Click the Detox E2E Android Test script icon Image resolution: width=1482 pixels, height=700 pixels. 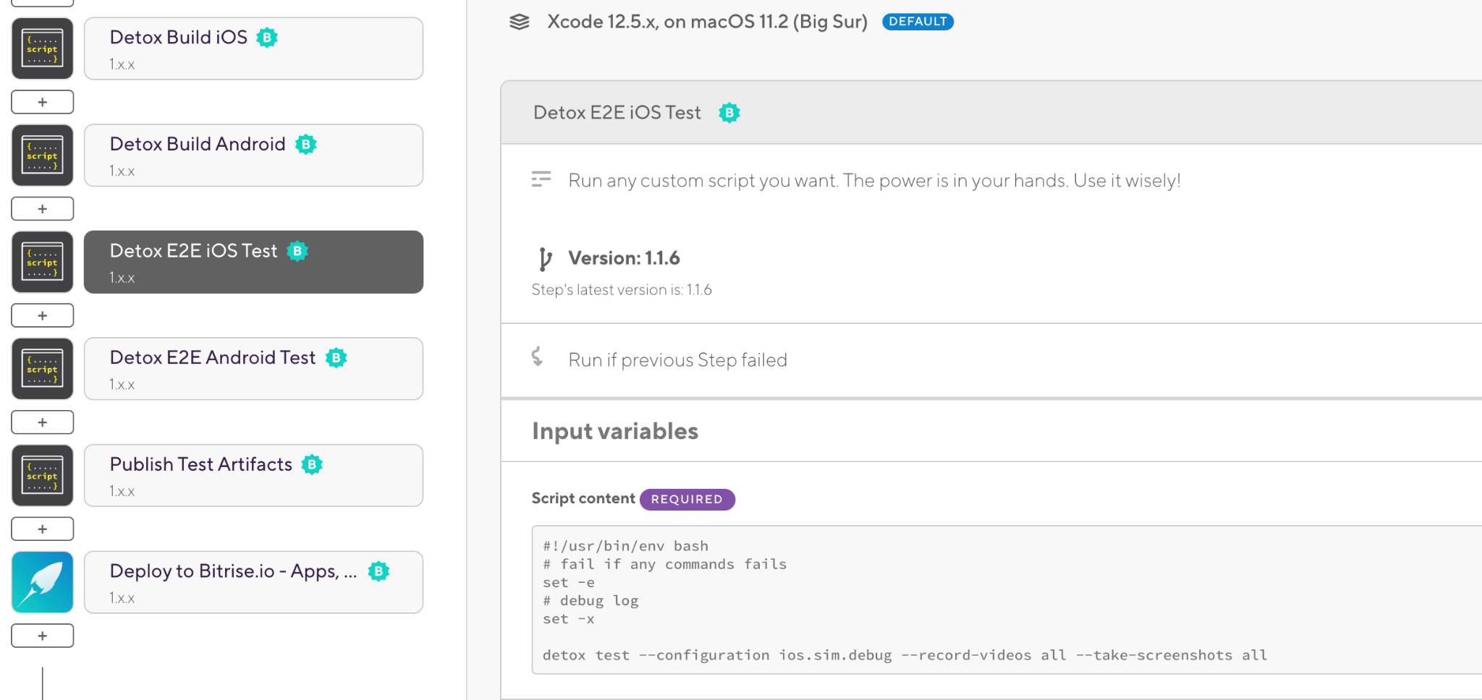pos(42,369)
